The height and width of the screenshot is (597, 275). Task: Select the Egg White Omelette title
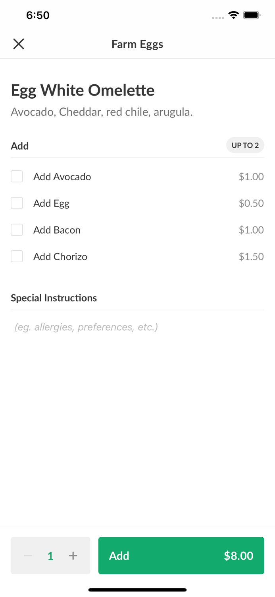click(83, 90)
